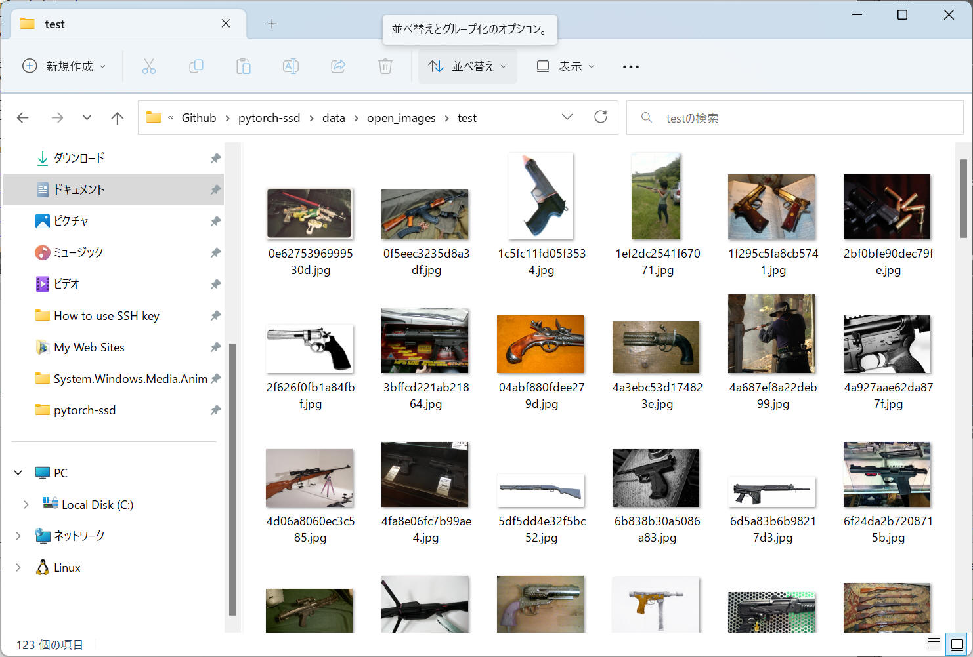Click pin icon beside ピクチャ
This screenshot has width=973, height=657.
pos(215,221)
